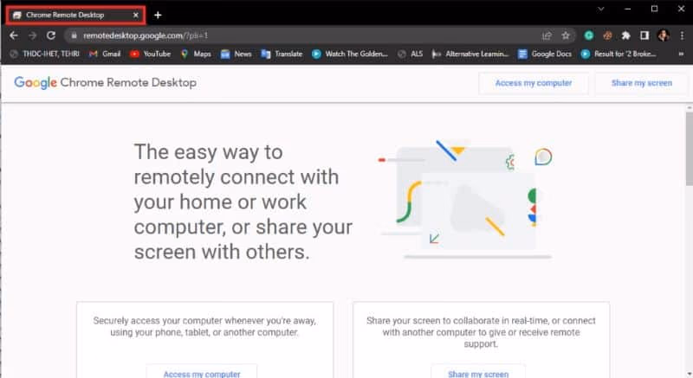
Task: Click the share page icon in address bar
Action: click(x=547, y=35)
